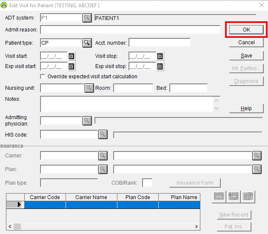The height and width of the screenshot is (234, 268).
Task: Save the visit record
Action: [246, 56]
